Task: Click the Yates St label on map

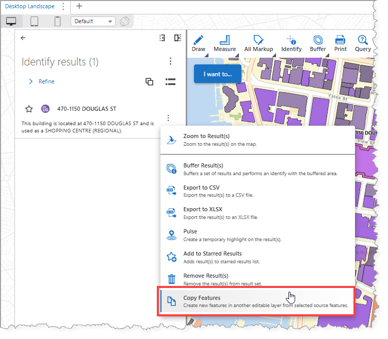Action: pos(338,97)
